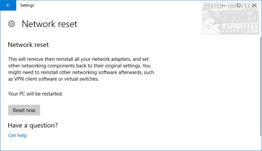Click the 'Have a question?' heading
262x151 pixels.
tap(33, 125)
